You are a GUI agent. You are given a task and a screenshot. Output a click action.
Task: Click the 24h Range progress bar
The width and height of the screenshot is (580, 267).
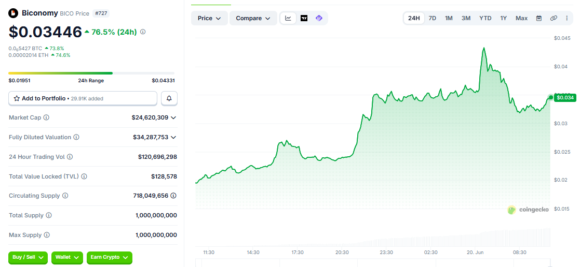click(x=91, y=73)
